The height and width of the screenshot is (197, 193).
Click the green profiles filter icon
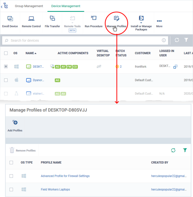tap(185, 150)
